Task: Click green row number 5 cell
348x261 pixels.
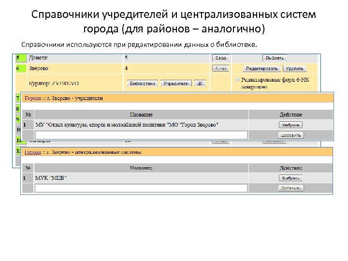Action: point(21,58)
